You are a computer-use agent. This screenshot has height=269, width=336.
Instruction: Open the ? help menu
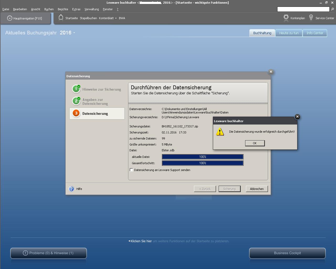(x=118, y=9)
